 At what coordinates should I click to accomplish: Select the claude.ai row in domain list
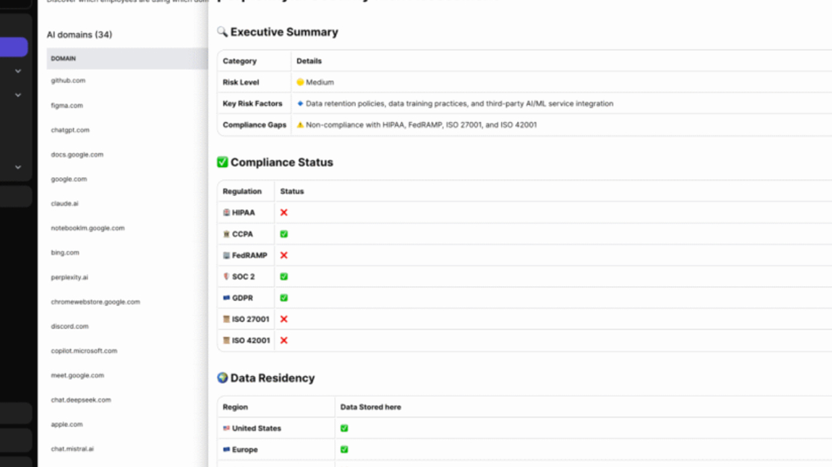[65, 204]
